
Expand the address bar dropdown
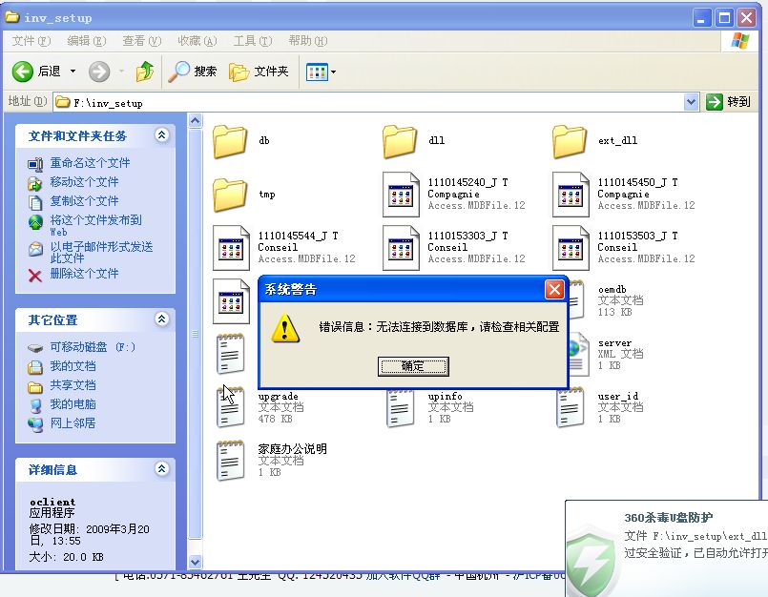692,102
